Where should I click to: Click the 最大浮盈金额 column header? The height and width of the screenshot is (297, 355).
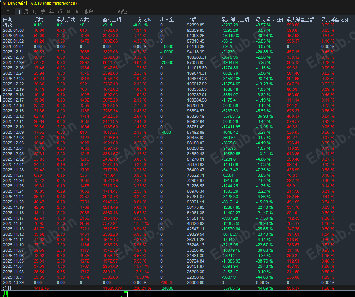[x=301, y=20]
